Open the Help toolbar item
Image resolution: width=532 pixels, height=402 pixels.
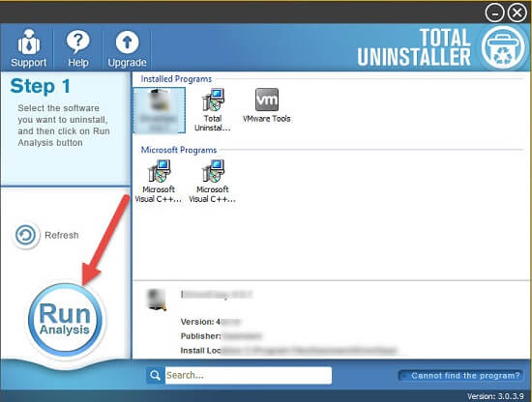pyautogui.click(x=78, y=48)
